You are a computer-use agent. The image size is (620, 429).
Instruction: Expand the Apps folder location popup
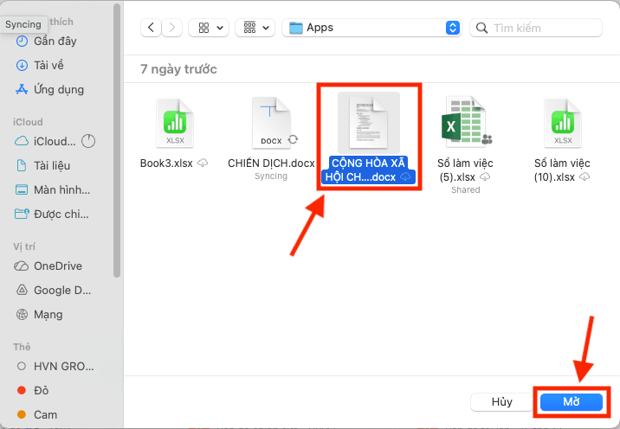pos(453,28)
